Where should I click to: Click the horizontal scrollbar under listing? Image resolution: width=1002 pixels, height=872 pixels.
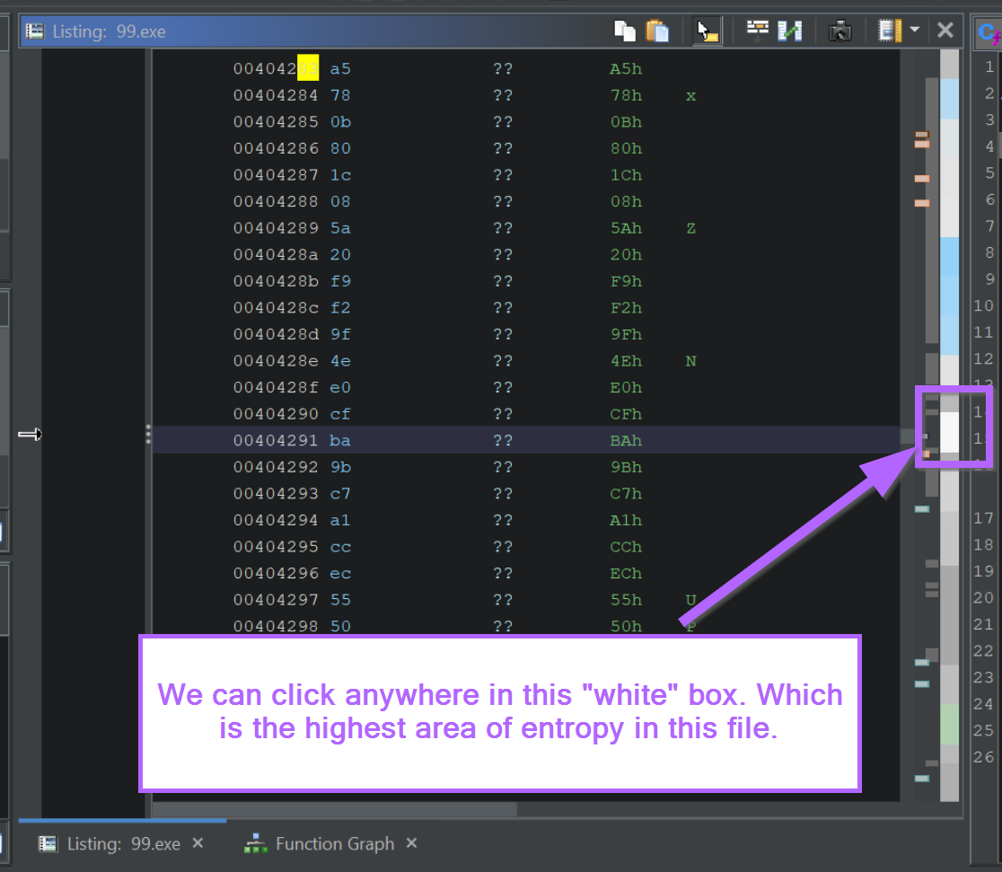pyautogui.click(x=334, y=809)
